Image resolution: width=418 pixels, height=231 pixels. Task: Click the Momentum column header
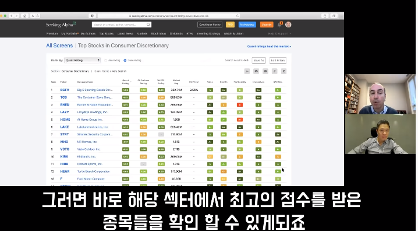(258, 82)
